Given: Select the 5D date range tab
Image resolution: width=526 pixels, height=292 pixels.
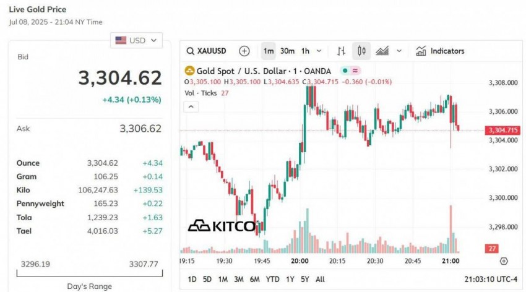Looking at the screenshot, I should pos(207,280).
